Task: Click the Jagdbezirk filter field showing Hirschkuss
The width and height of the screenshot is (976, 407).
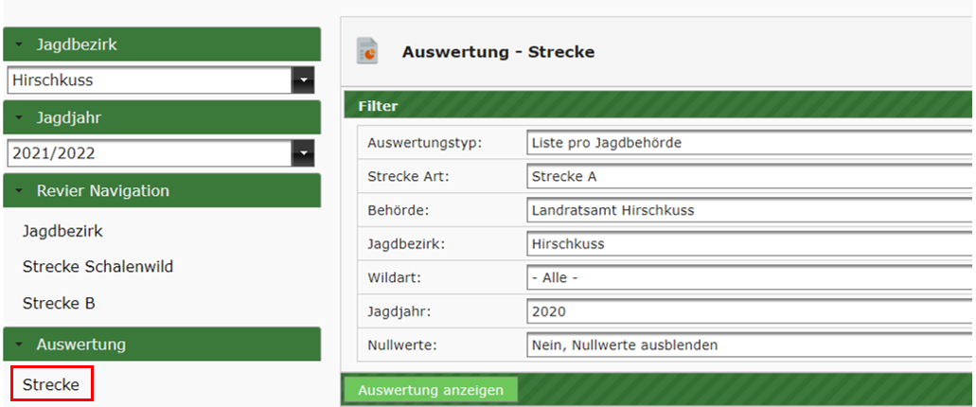Action: tap(749, 244)
